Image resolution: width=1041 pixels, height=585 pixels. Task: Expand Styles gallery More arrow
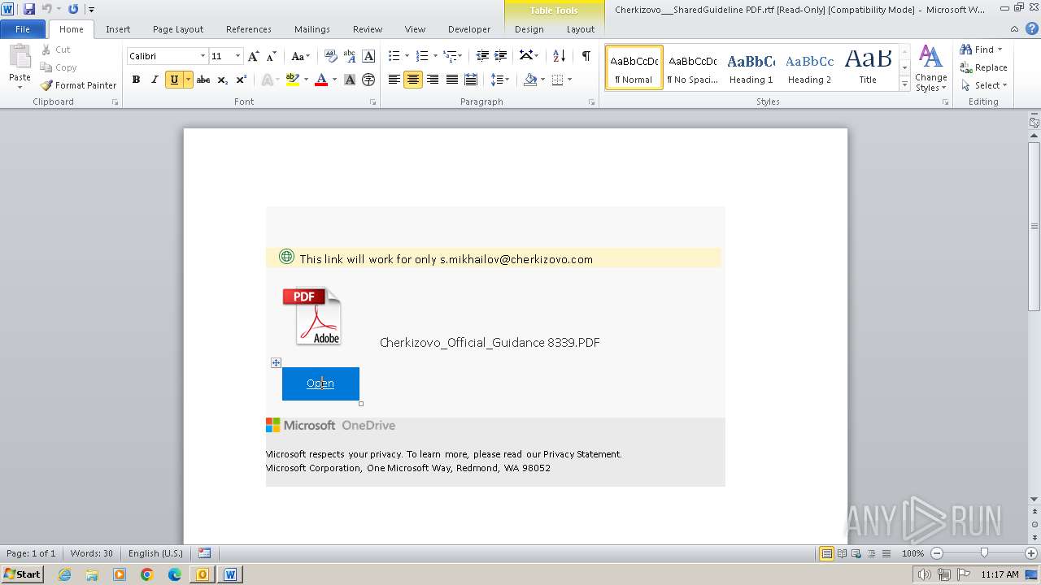coord(904,84)
